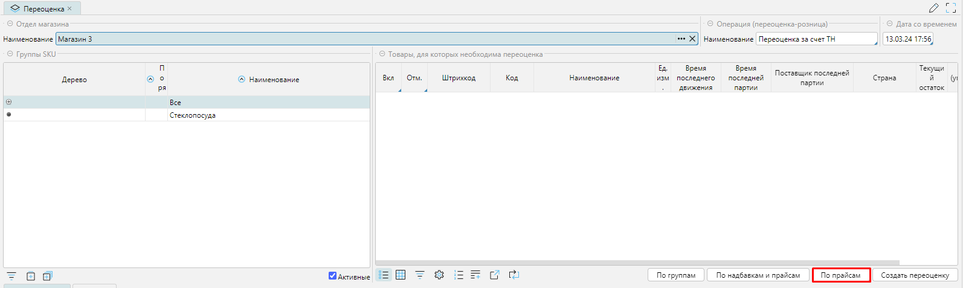The width and height of the screenshot is (963, 288).
Task: Clear the Магазин 3 field with X
Action: (692, 39)
